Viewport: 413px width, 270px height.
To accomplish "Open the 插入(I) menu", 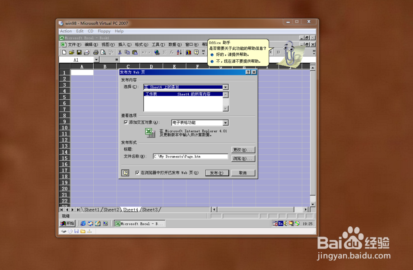I will (x=125, y=45).
